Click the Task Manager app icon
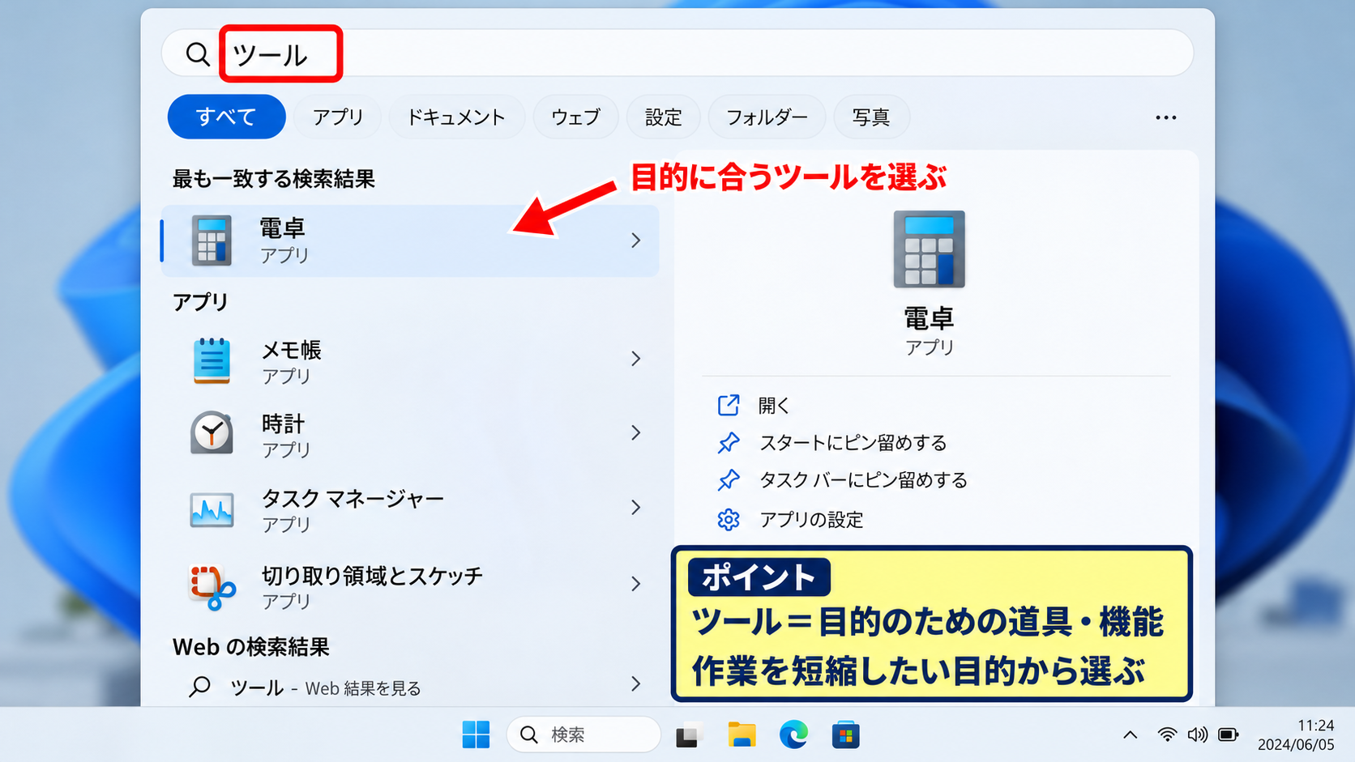 (212, 509)
